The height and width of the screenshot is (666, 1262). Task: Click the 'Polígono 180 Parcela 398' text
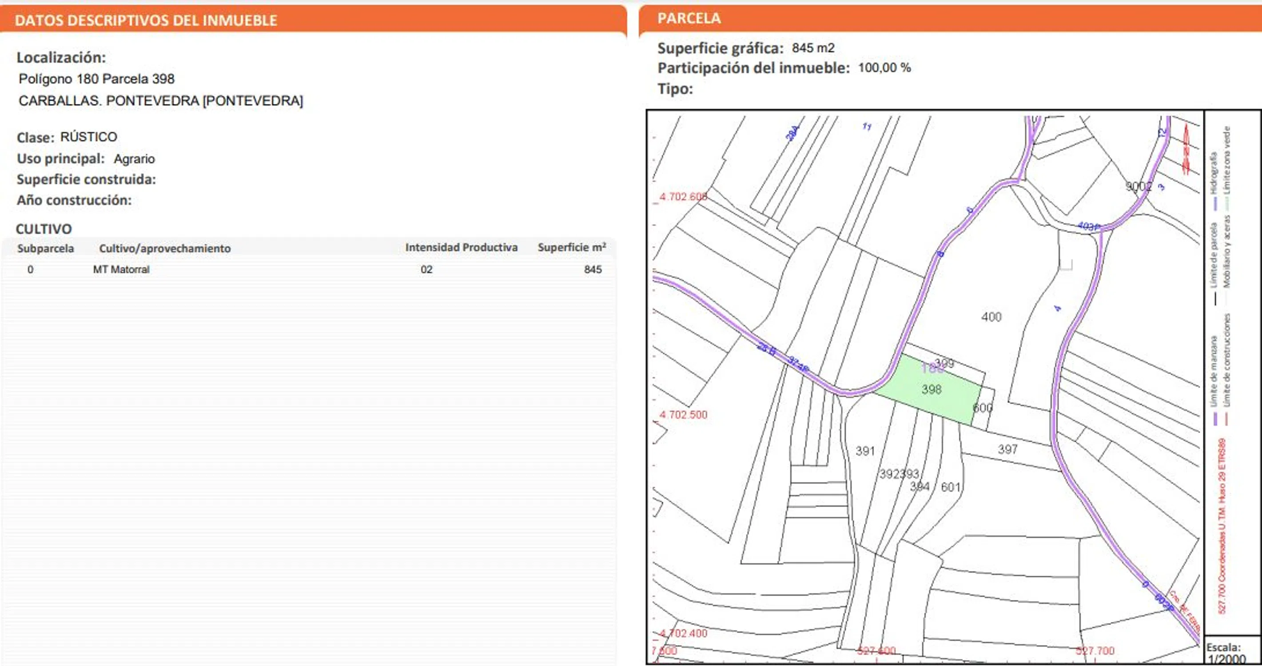tap(96, 79)
